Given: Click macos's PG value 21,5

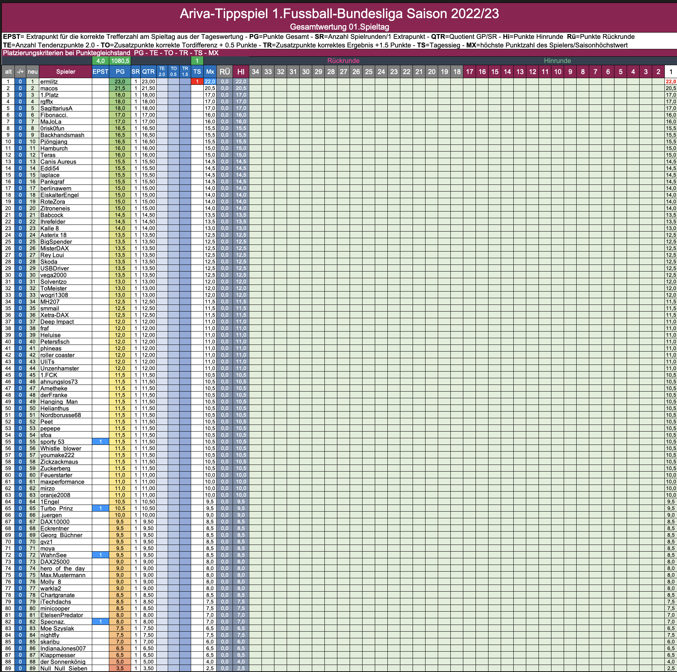Looking at the screenshot, I should click(120, 88).
